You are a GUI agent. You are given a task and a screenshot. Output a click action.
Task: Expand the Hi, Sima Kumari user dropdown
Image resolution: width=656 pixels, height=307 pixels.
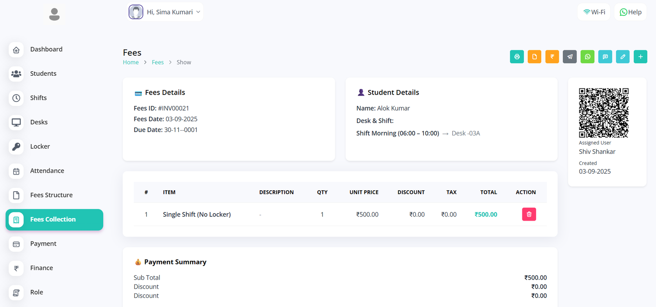point(165,12)
